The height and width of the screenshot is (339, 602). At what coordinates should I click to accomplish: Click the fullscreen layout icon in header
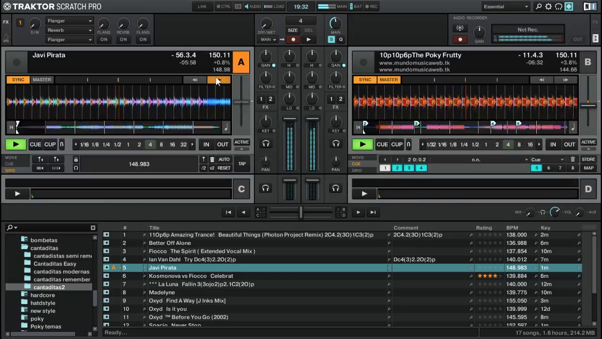[569, 7]
